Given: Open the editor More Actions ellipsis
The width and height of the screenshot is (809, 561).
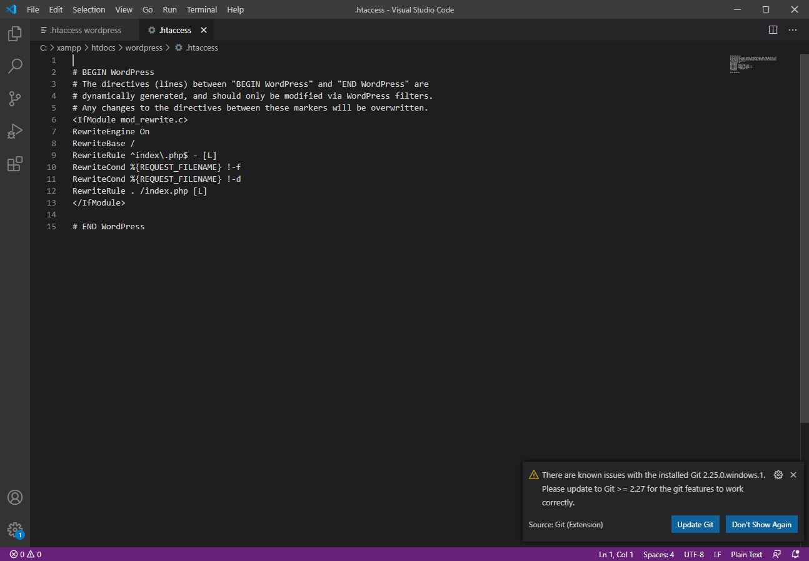Looking at the screenshot, I should [x=793, y=30].
